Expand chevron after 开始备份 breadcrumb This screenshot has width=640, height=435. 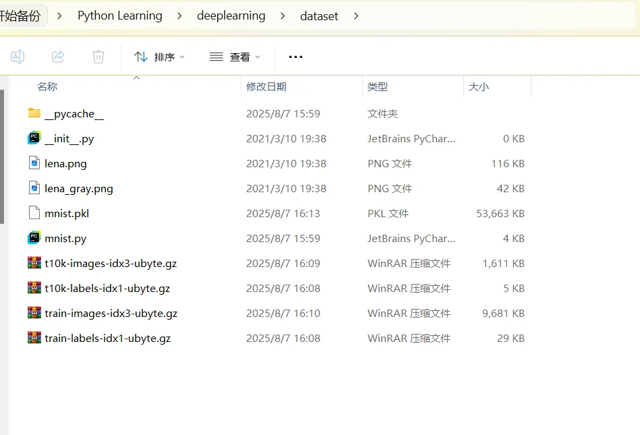(x=59, y=16)
